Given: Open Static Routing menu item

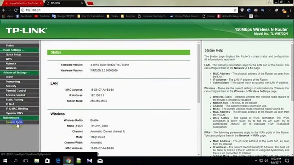Looking at the screenshot, I should click(14, 99).
